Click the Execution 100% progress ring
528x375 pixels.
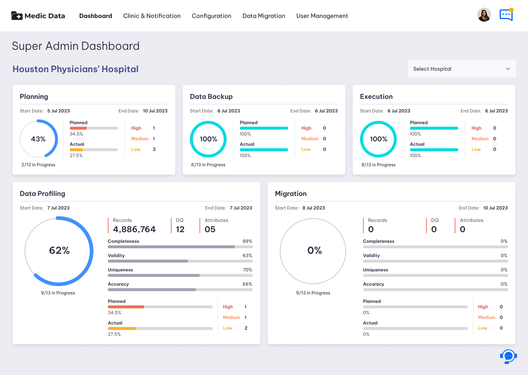point(378,139)
